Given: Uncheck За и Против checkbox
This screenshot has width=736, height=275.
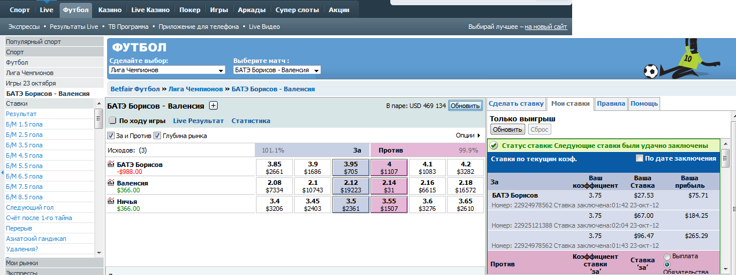Looking at the screenshot, I should pyautogui.click(x=111, y=136).
